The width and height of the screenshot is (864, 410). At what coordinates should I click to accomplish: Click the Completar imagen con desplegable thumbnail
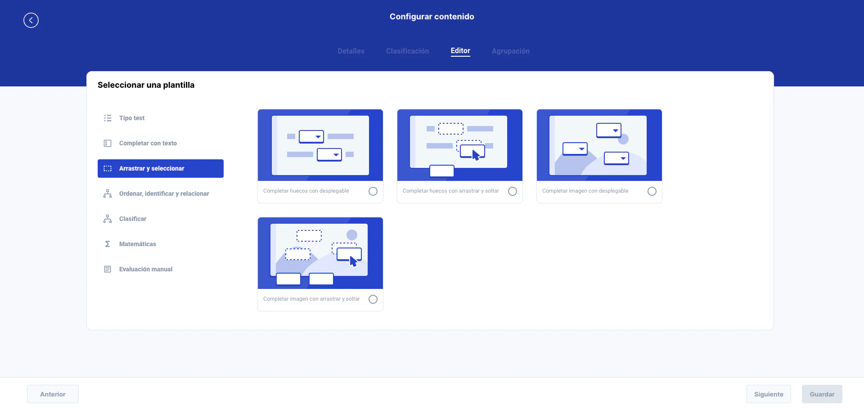pyautogui.click(x=599, y=145)
